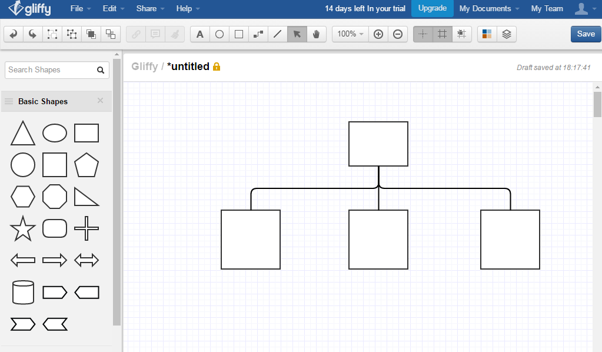
Task: Click the canvas vertical scrollbar thumb
Action: click(597, 104)
